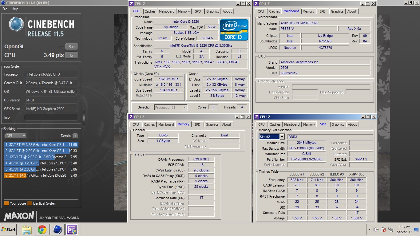This screenshot has width=420, height=236.
Task: Select ranking row 8C/16T @ 3.33 GHz
Action: pyautogui.click(x=41, y=144)
